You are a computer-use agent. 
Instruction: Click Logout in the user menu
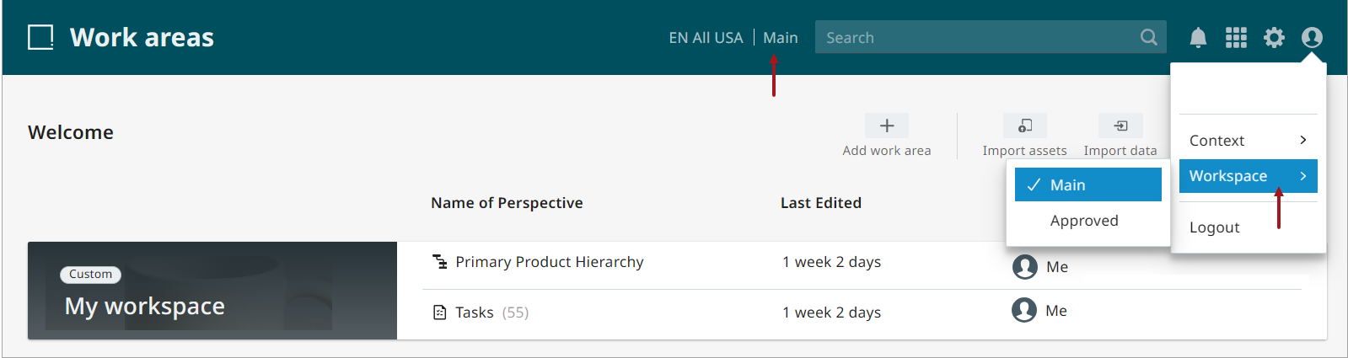(1215, 227)
